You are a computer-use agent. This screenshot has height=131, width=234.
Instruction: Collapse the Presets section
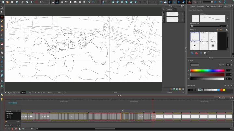191,30
